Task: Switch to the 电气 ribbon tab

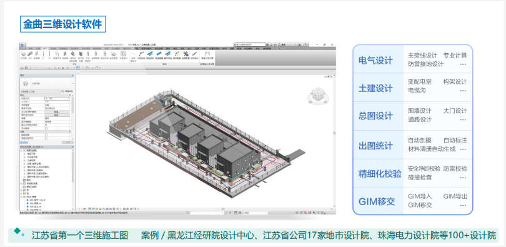Action: pos(45,49)
